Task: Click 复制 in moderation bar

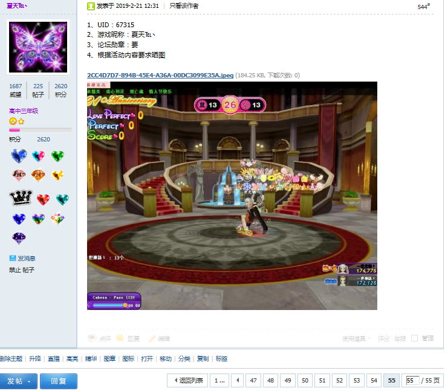Action: (x=203, y=358)
